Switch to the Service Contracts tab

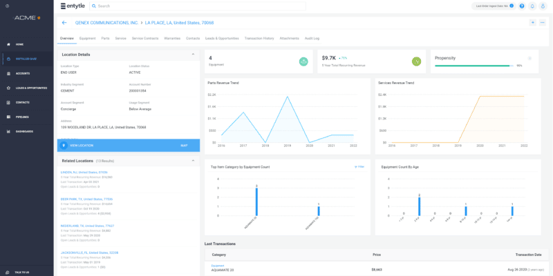[x=145, y=39]
